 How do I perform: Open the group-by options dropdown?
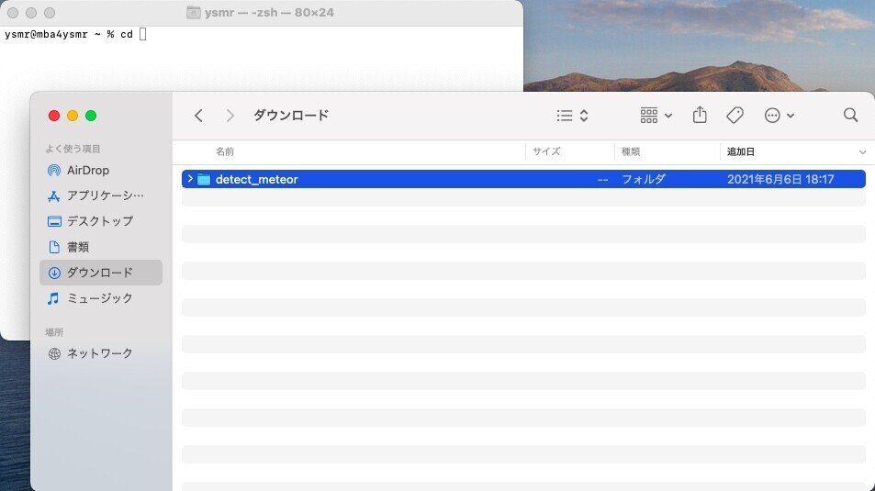656,116
